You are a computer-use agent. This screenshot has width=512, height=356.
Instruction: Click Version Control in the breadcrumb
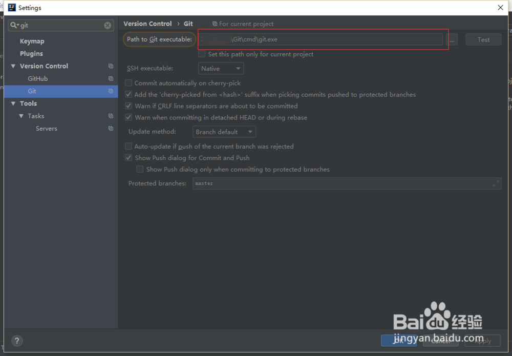pyautogui.click(x=147, y=24)
